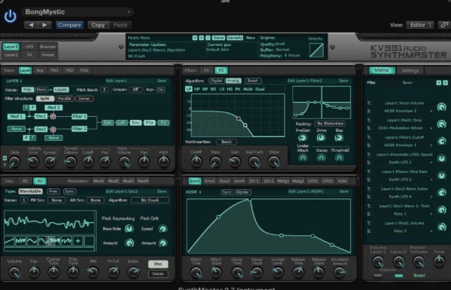Open the Arp On dropdown
Screen dimensions: 451x290
click(x=160, y=90)
